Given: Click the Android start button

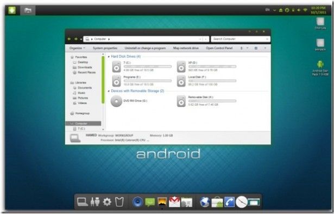Looking at the screenshot, I should (12, 10).
